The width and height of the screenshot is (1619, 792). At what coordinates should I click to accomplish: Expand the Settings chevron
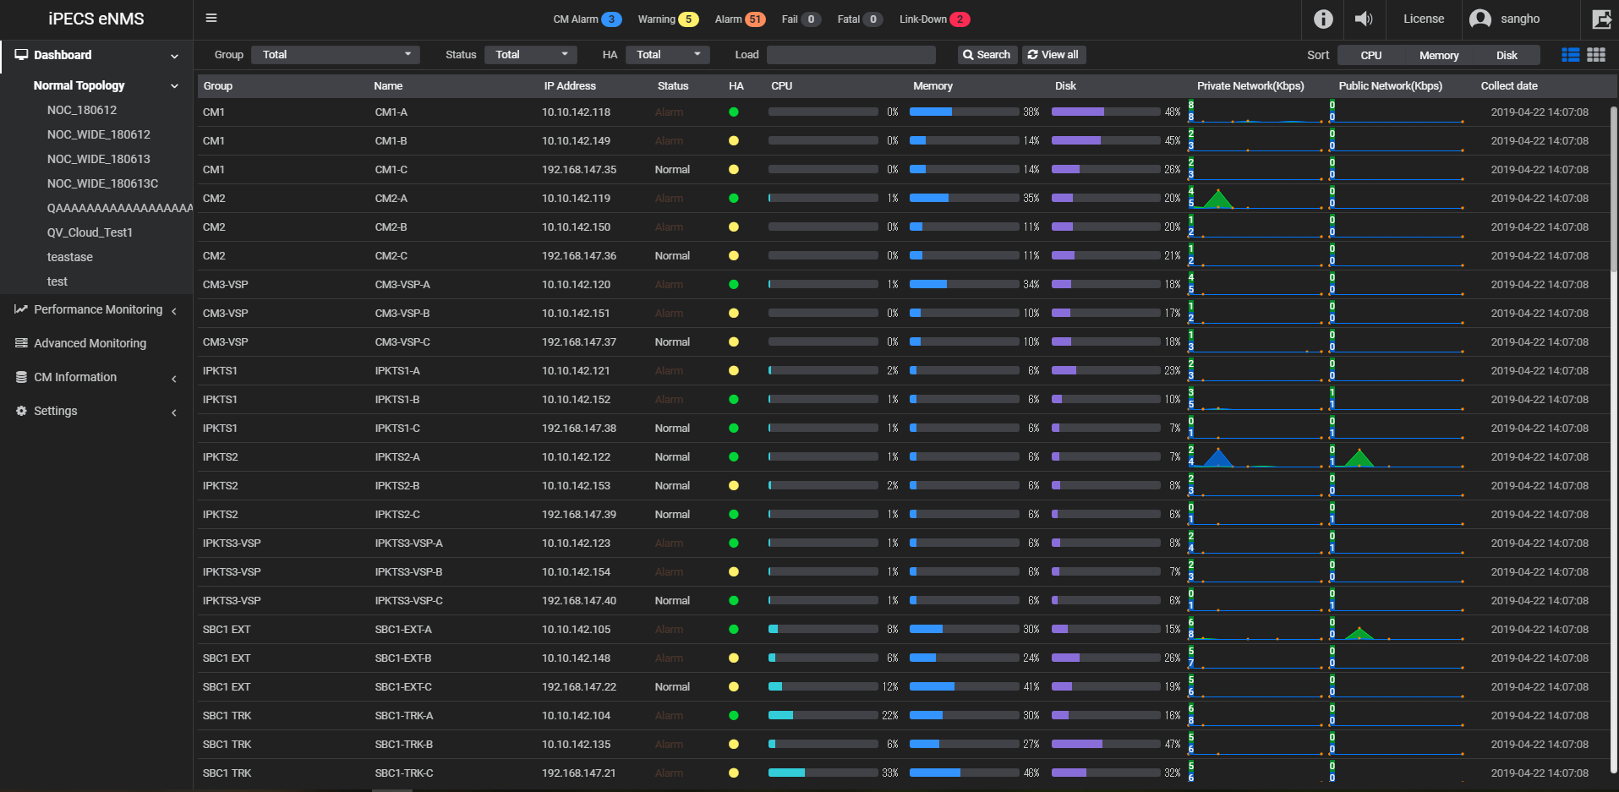[174, 412]
